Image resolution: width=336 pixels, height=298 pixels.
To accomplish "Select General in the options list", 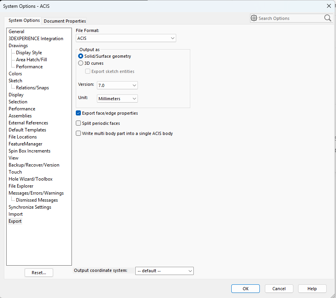I will [16, 32].
